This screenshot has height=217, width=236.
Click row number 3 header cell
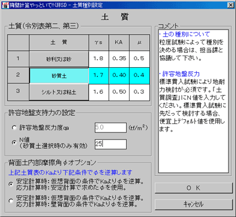(19, 92)
